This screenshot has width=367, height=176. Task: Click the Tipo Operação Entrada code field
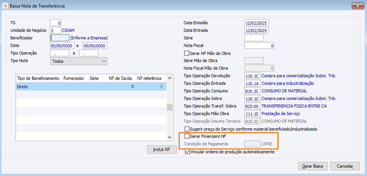tap(252, 83)
